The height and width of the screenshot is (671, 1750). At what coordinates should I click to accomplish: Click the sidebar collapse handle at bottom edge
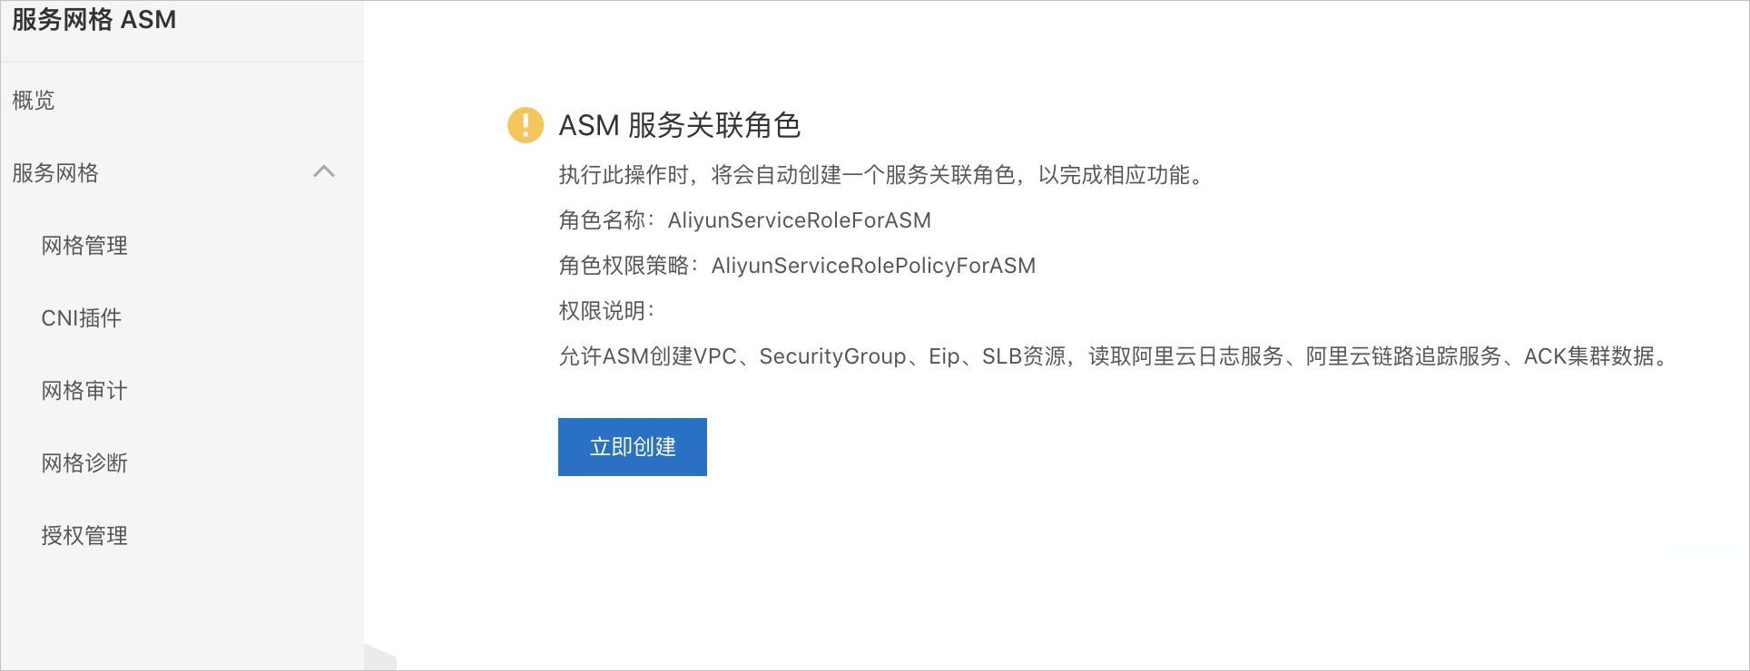point(380,657)
